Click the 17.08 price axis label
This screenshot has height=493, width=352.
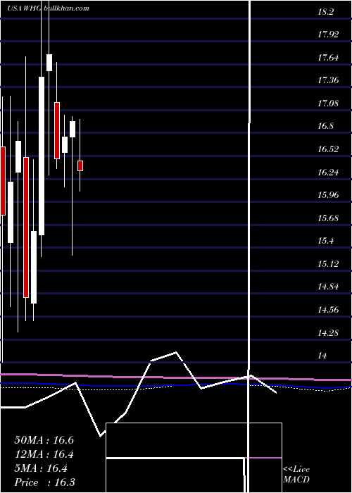point(328,104)
